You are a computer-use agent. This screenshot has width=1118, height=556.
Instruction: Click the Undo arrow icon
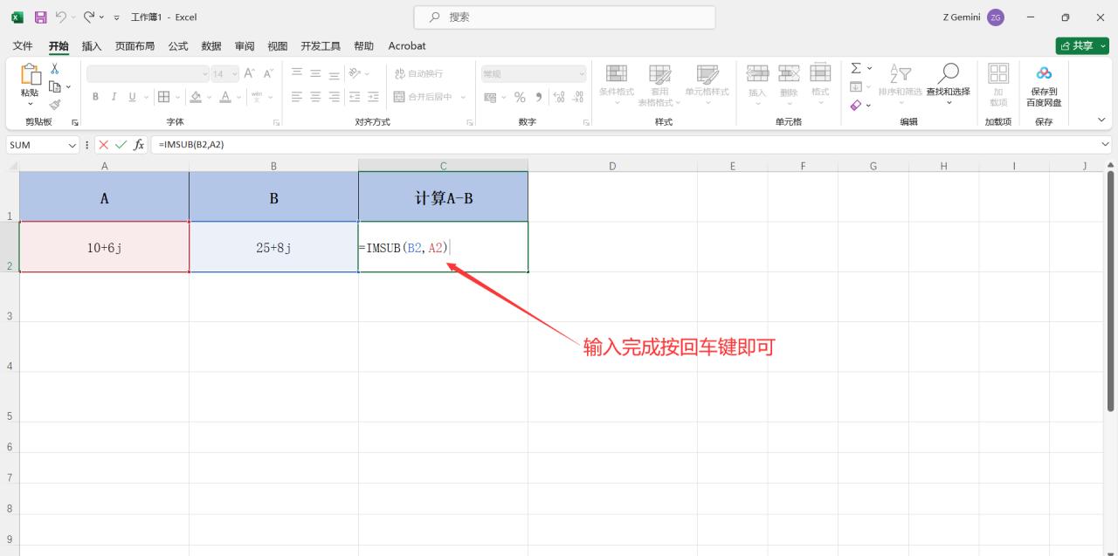click(x=60, y=17)
